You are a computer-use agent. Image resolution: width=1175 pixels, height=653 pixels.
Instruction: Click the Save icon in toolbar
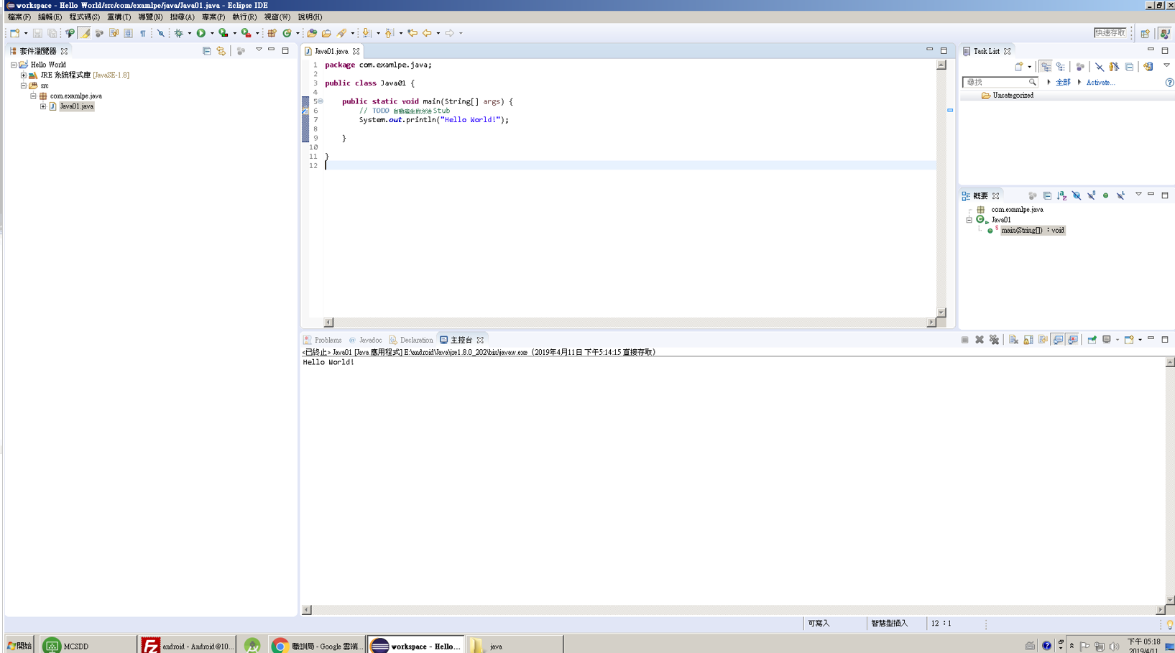point(37,33)
